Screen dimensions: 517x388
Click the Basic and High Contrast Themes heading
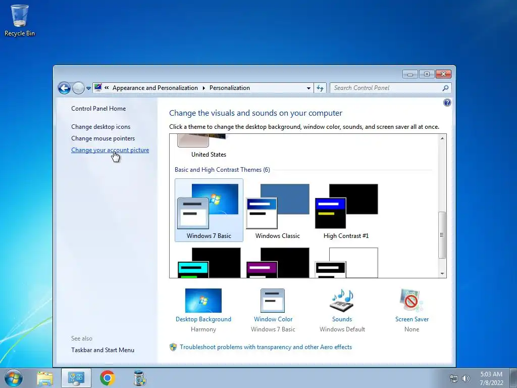[x=222, y=170]
